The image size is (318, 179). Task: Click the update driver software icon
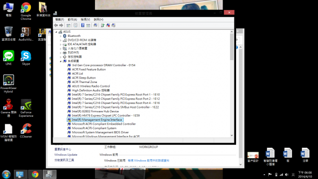point(103,25)
